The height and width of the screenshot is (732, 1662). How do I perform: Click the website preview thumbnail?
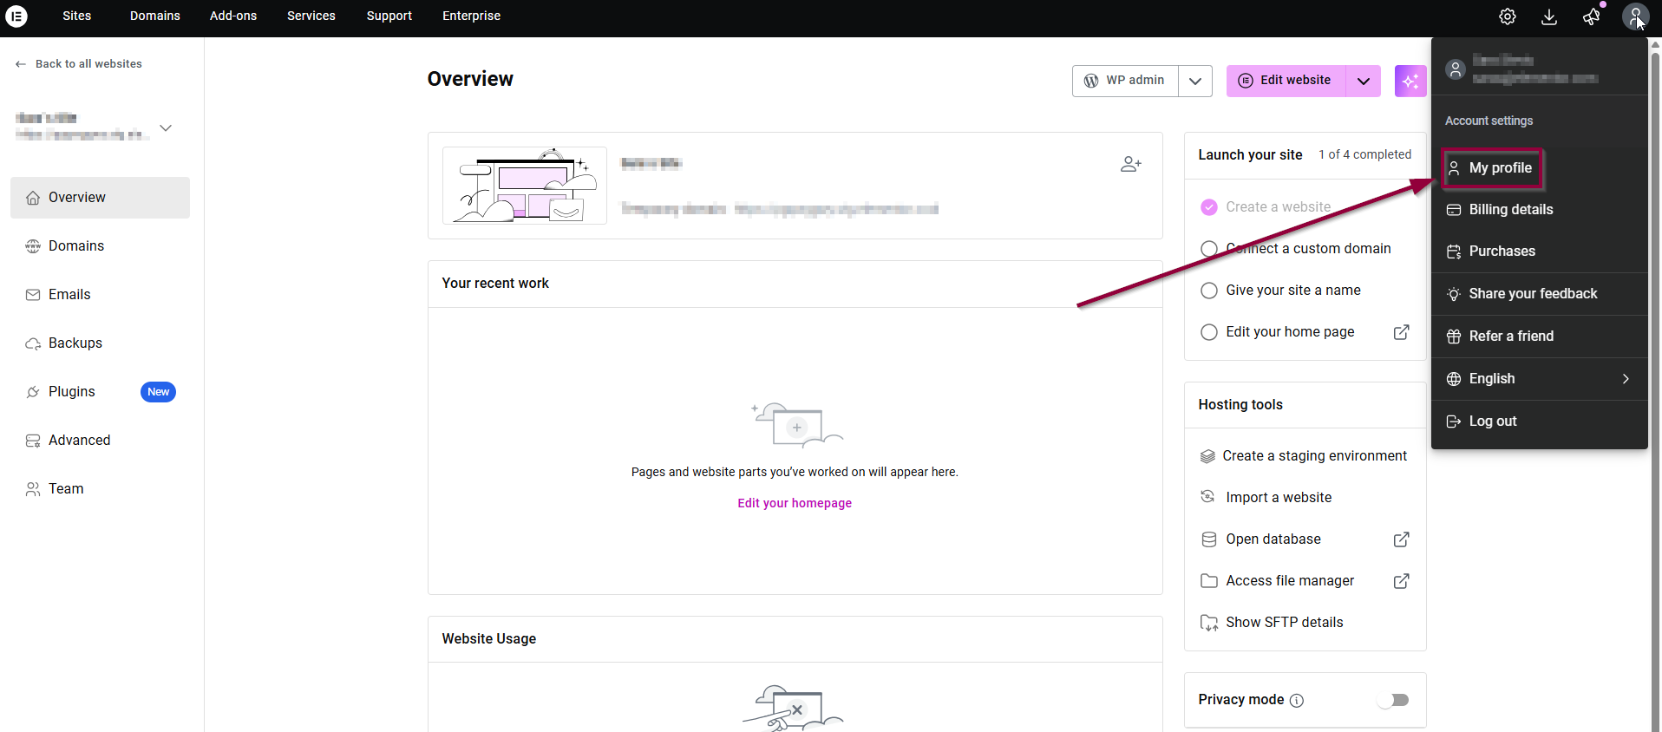point(525,186)
